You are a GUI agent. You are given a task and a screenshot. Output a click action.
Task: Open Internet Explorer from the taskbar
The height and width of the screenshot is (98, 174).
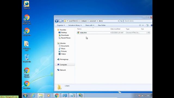33,96
